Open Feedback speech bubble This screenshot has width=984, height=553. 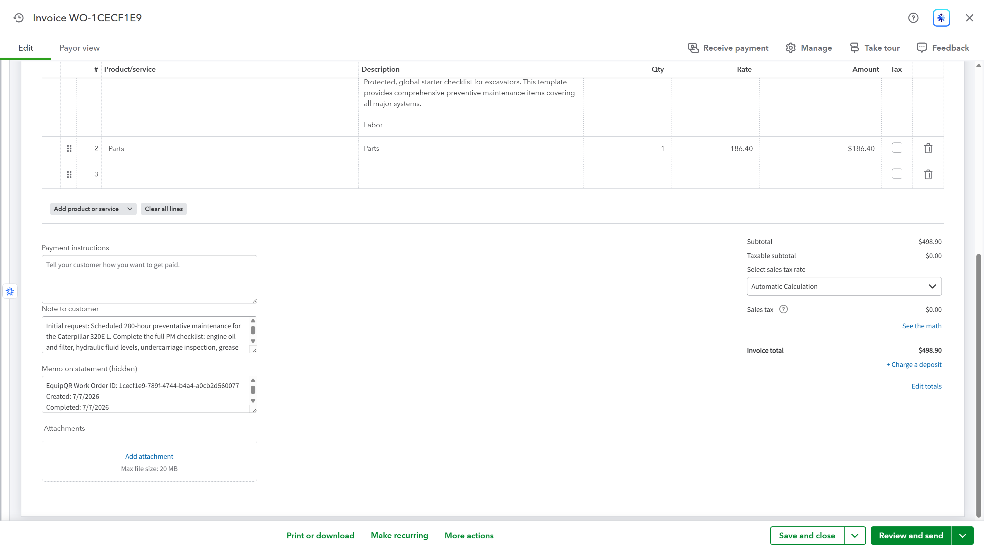922,48
